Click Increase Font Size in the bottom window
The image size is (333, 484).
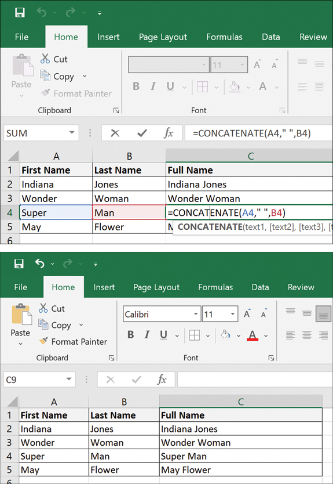coord(247,313)
